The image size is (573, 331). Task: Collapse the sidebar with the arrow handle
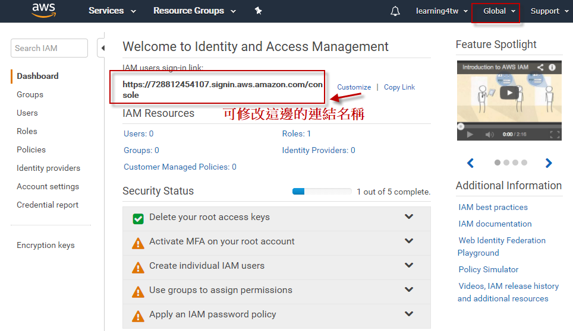tap(102, 48)
